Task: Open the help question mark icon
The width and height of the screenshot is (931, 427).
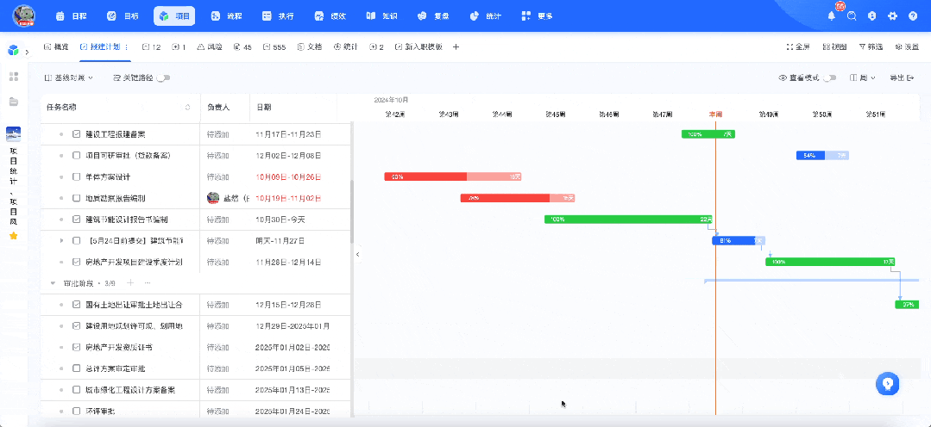Action: tap(913, 16)
